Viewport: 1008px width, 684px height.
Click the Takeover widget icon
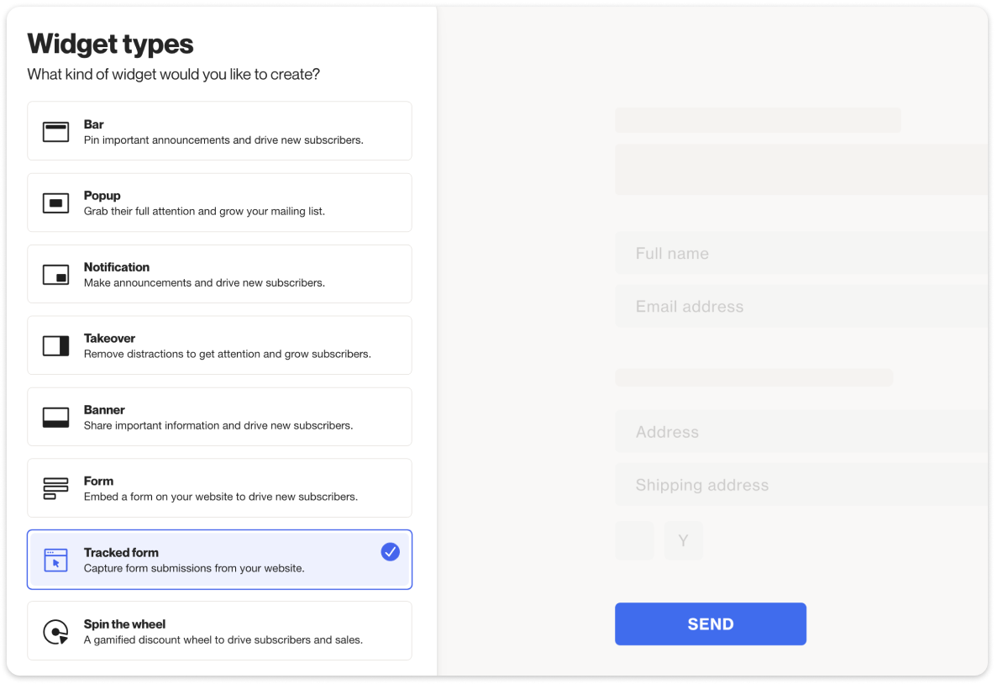point(55,346)
